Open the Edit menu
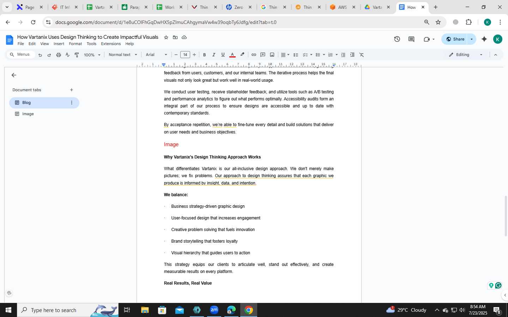 32,44
